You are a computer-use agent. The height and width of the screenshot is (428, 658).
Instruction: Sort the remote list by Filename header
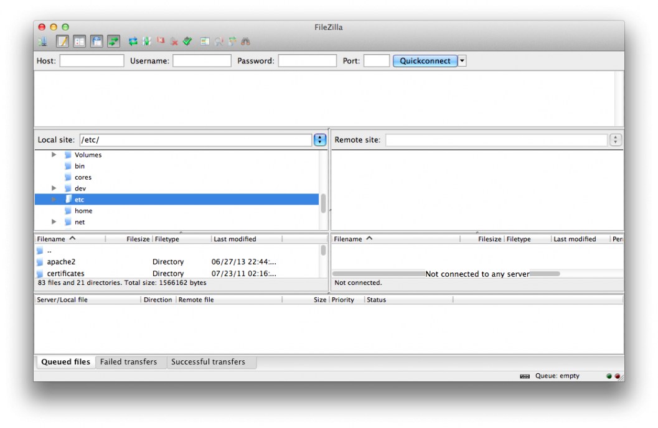coord(396,239)
